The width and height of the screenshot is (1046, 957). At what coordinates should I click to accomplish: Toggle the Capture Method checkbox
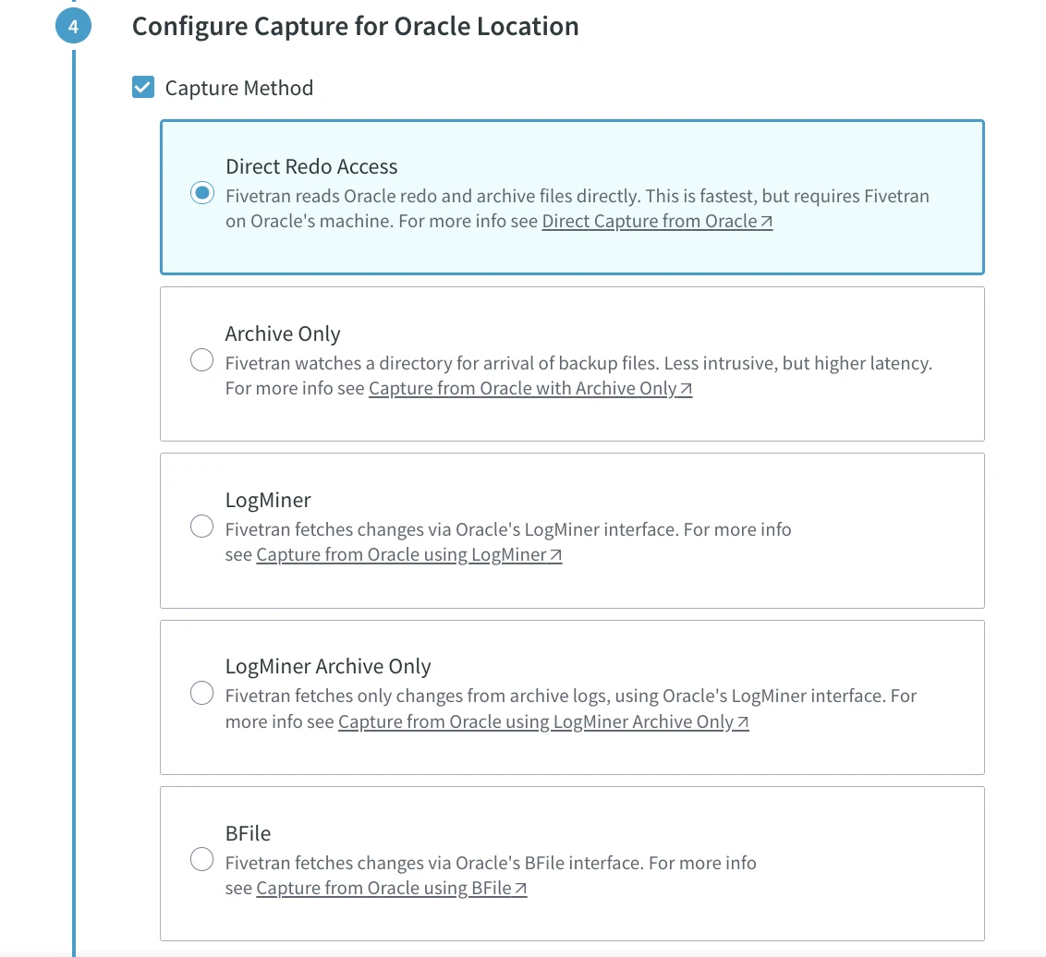coord(143,88)
